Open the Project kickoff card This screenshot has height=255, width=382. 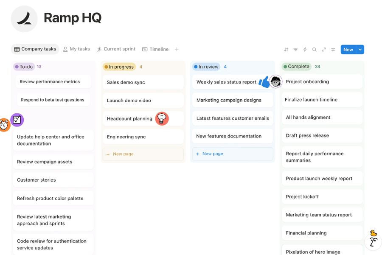[x=322, y=196]
